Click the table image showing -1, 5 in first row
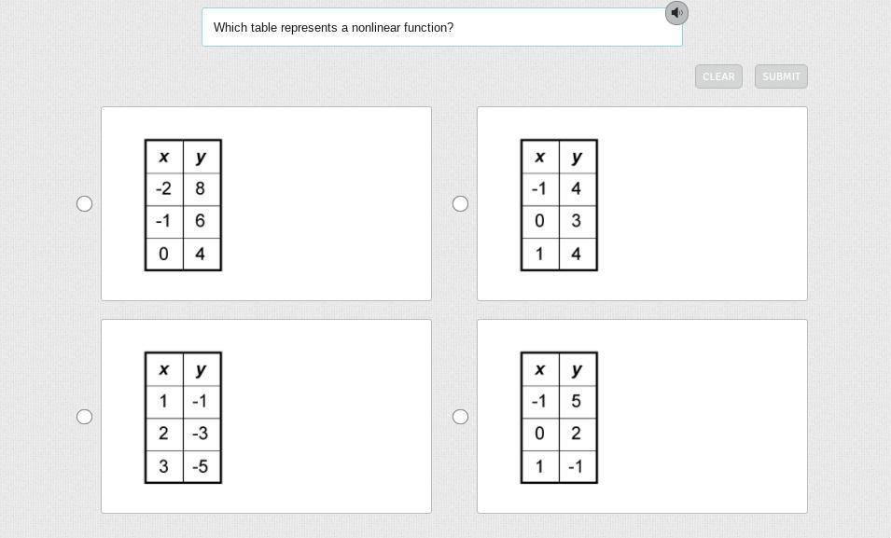This screenshot has height=538, width=891. pyautogui.click(x=559, y=418)
